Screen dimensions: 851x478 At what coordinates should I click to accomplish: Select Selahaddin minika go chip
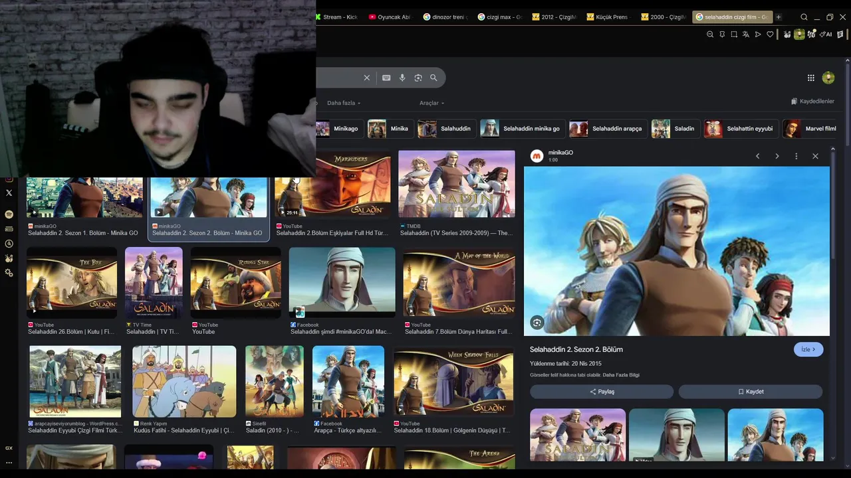pyautogui.click(x=523, y=129)
